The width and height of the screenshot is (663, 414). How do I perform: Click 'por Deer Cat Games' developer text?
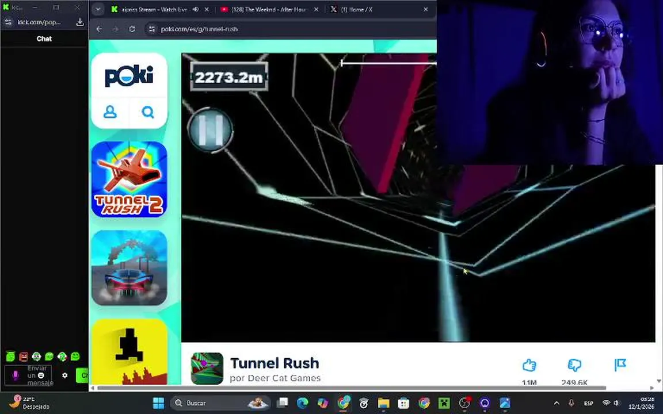click(275, 378)
